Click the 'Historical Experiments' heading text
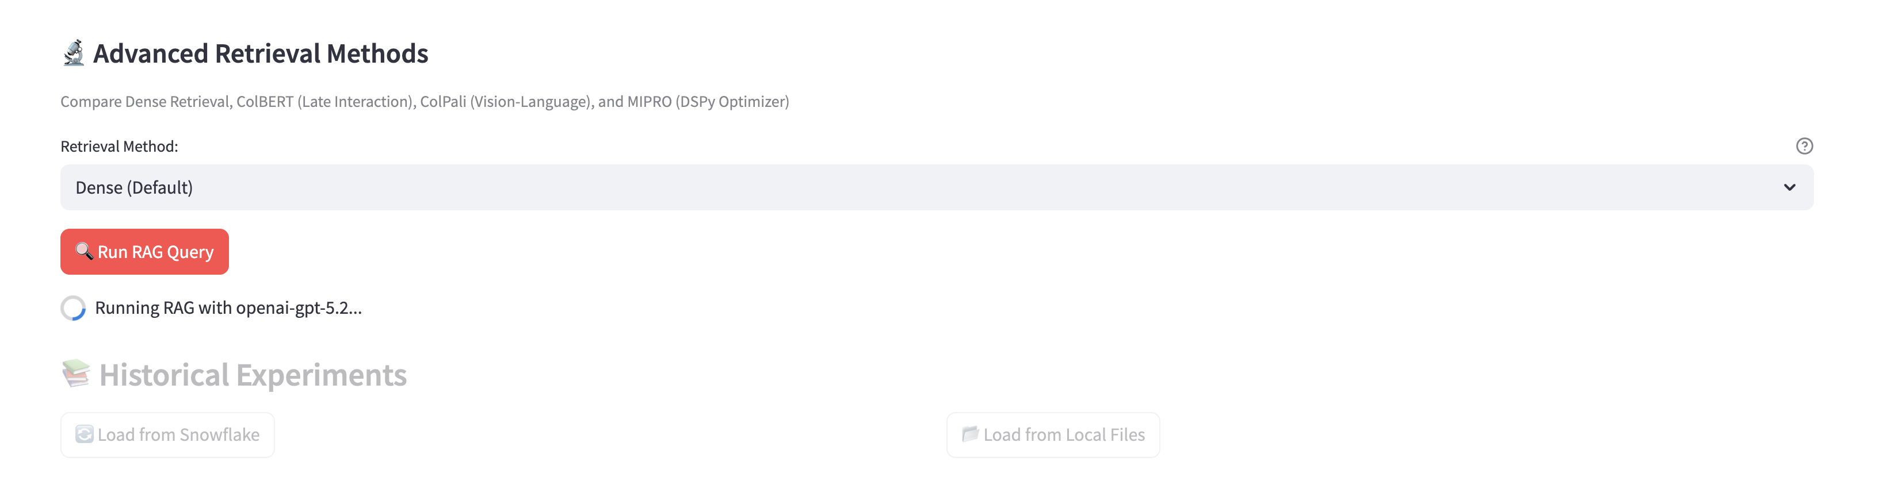This screenshot has width=1879, height=504. 253,375
